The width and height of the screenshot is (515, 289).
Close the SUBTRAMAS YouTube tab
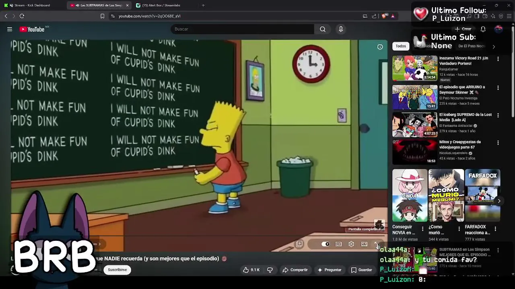(x=127, y=5)
